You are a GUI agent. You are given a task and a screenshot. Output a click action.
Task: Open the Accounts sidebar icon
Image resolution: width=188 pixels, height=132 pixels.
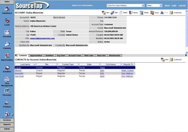point(7,32)
